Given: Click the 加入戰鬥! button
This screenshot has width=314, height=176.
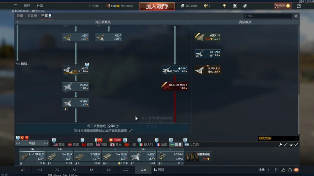Looking at the screenshot, I should tap(157, 7).
